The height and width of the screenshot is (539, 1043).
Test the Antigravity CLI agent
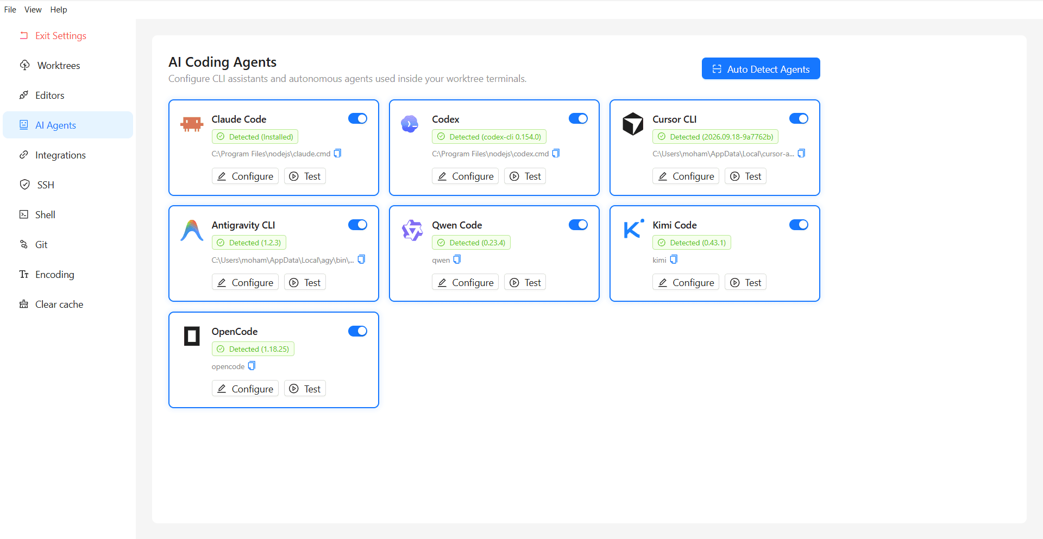[305, 282]
